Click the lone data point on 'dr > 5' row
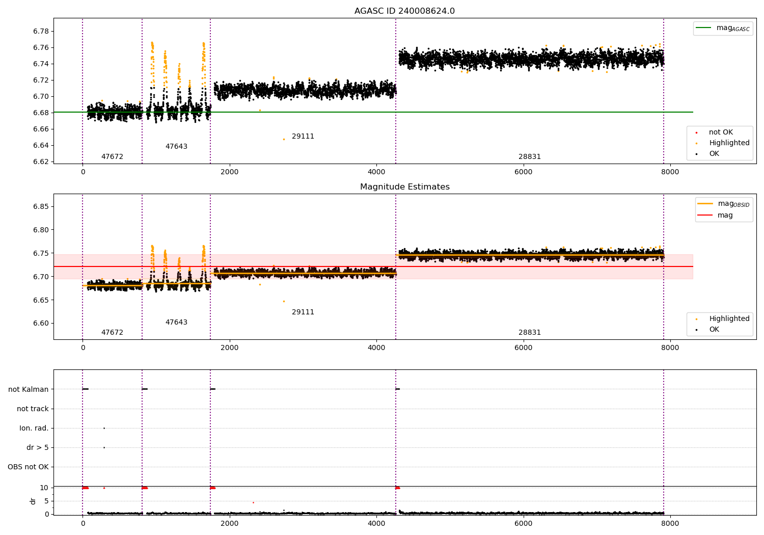Image resolution: width=764 pixels, height=535 pixels. point(104,448)
